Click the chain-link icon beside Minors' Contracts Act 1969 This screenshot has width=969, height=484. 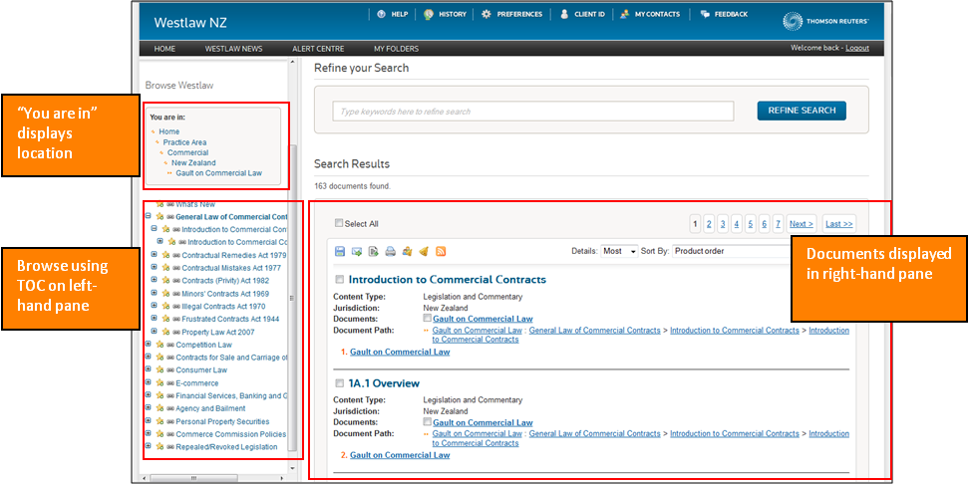176,294
